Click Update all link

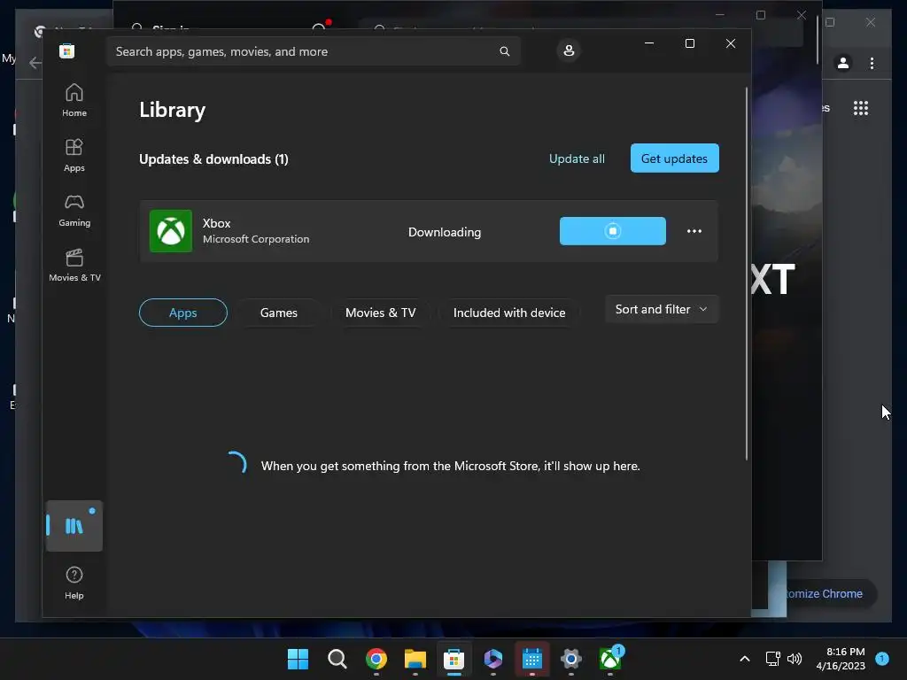click(577, 158)
